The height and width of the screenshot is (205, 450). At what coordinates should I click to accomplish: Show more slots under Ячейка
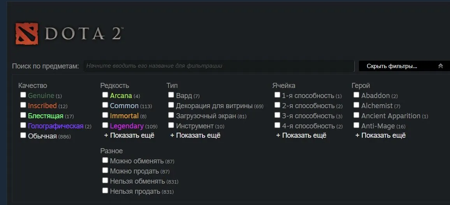(x=301, y=135)
